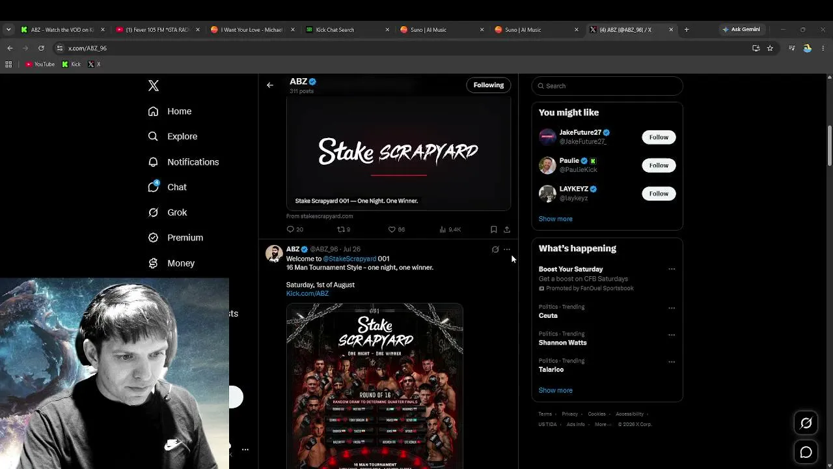The image size is (833, 469).
Task: Open the Explore page in the sidebar
Action: click(x=172, y=136)
